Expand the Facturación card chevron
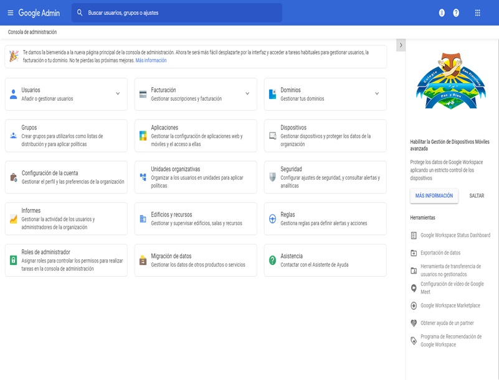The image size is (499, 380). 247,94
